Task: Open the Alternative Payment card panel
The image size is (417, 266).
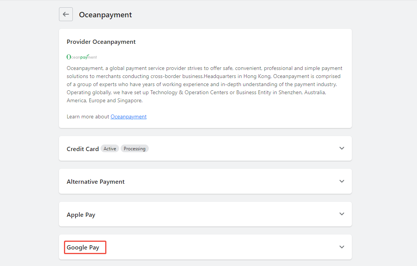Action: click(x=205, y=181)
